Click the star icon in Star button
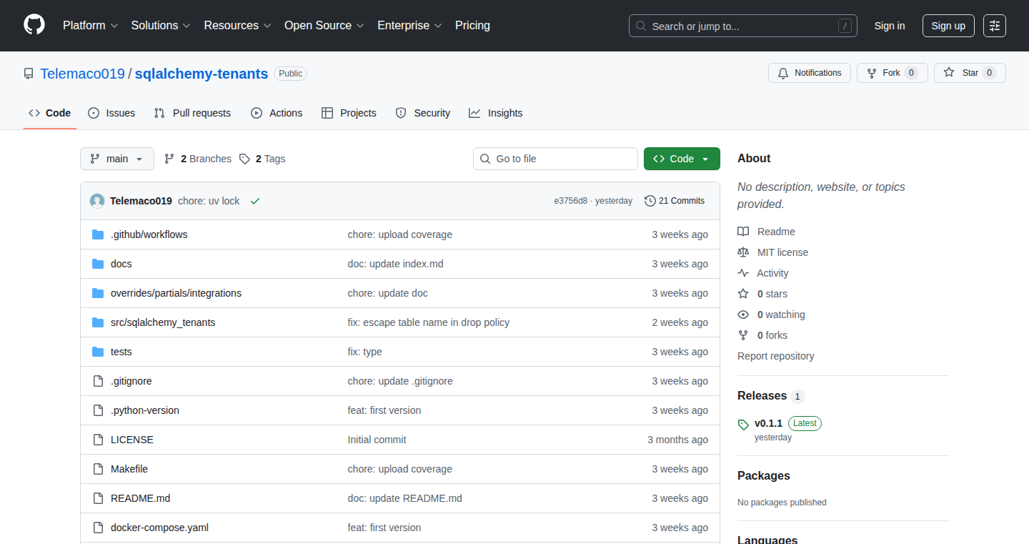This screenshot has width=1029, height=544. click(x=949, y=73)
